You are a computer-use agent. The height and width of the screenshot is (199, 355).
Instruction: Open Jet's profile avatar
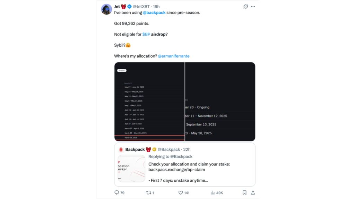[106, 9]
